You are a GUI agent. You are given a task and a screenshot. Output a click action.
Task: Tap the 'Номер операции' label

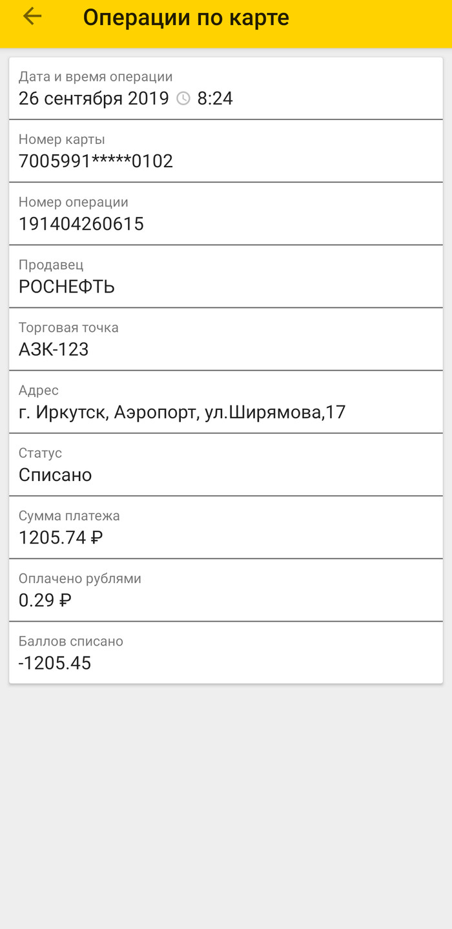[x=74, y=202]
